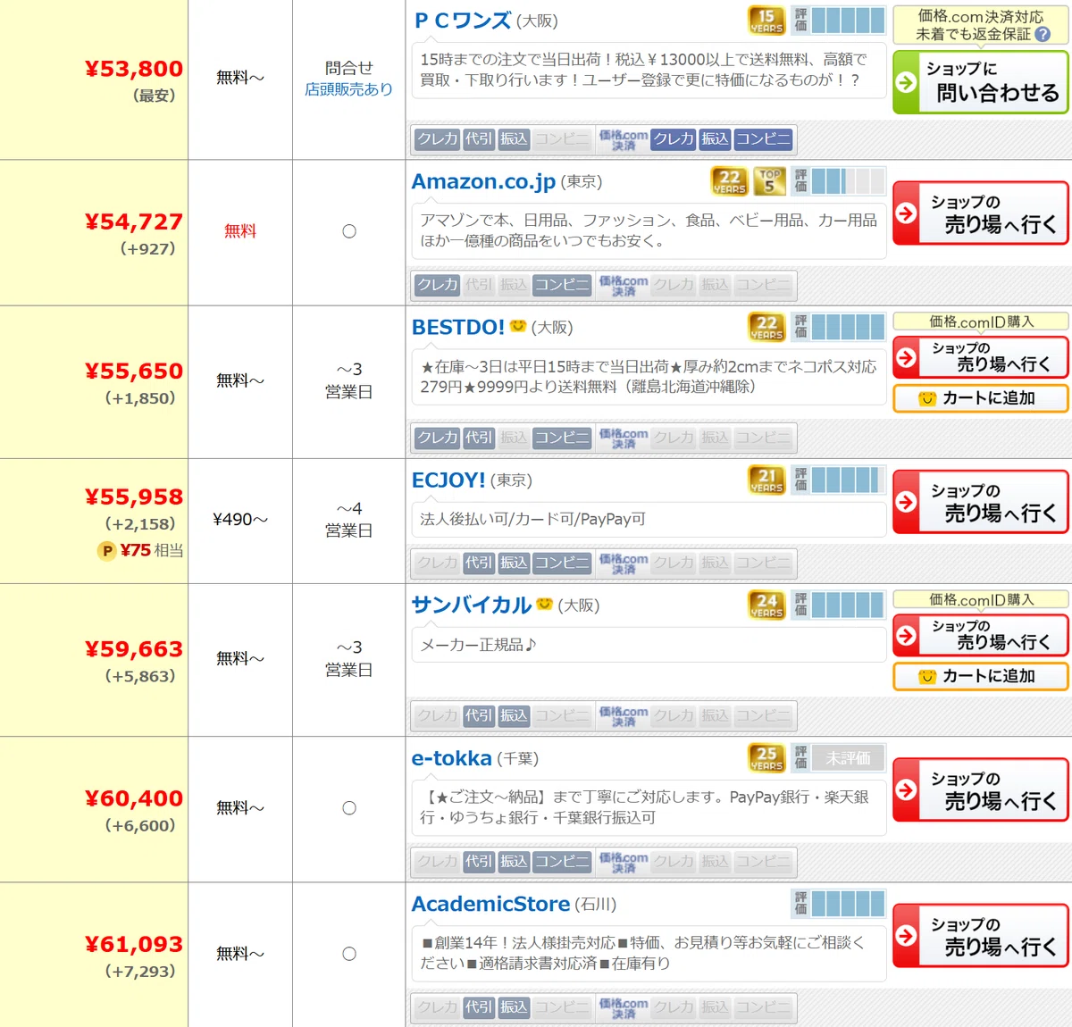Open the Amazon.co.jp shop link
The height and width of the screenshot is (1027, 1072).
(x=483, y=181)
